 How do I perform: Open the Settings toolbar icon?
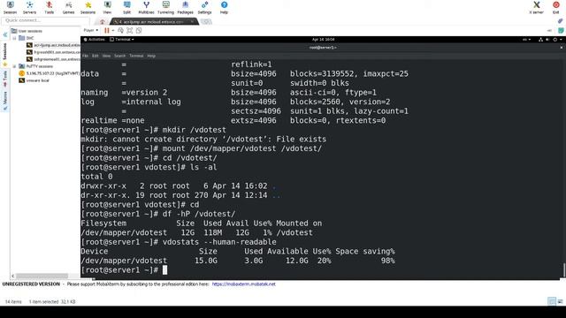(204, 7)
